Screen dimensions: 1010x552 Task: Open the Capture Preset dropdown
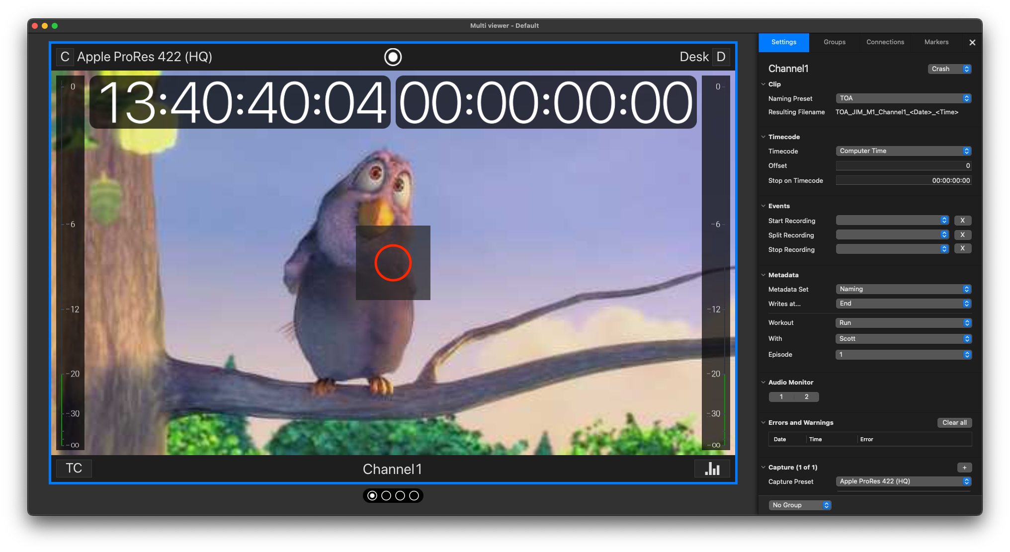click(x=903, y=481)
